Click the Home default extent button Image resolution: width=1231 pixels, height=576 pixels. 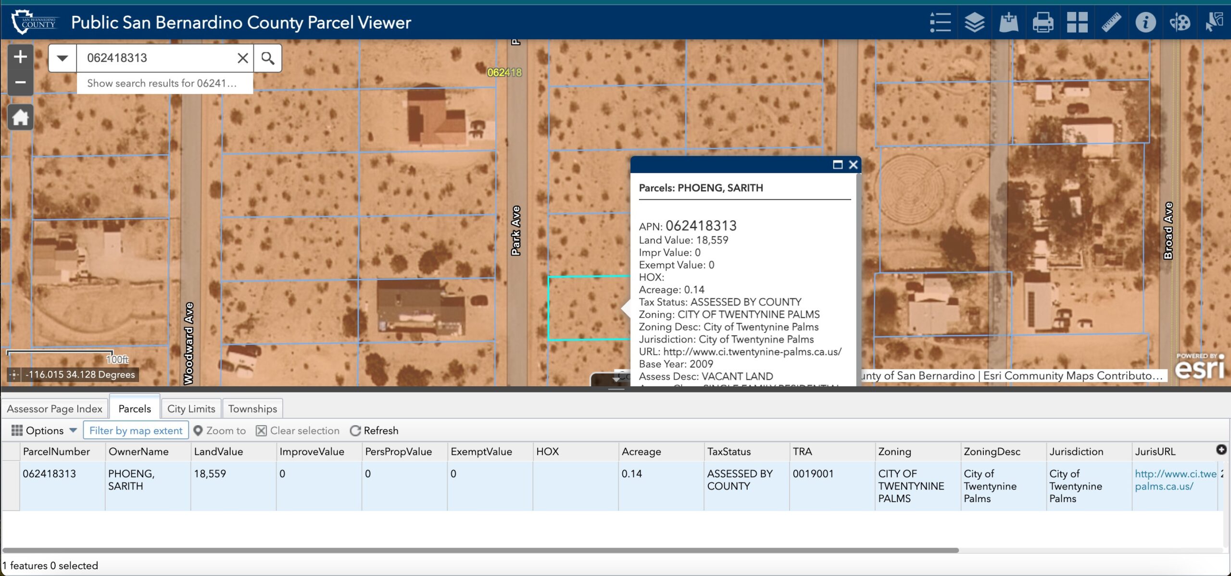point(20,117)
